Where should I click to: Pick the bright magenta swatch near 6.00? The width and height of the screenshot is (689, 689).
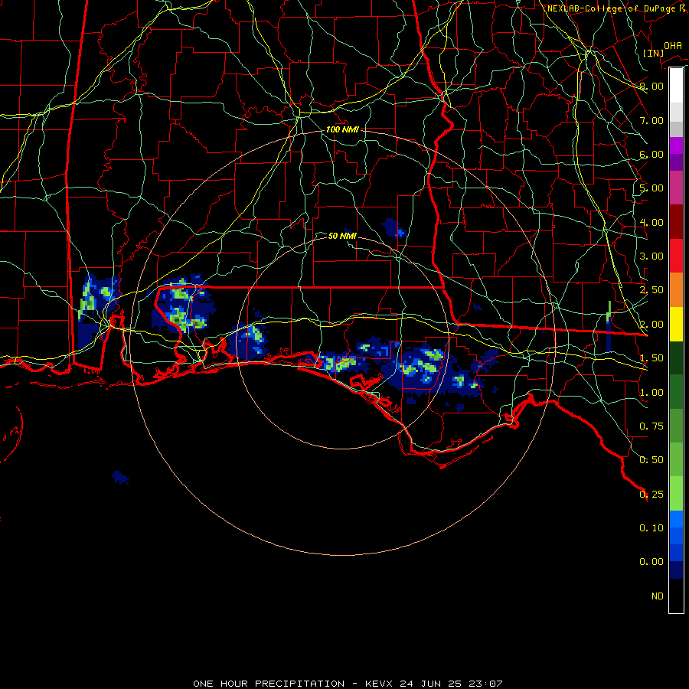tap(676, 145)
